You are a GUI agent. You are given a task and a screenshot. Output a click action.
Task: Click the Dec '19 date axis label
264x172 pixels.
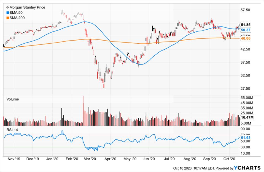[33, 159]
